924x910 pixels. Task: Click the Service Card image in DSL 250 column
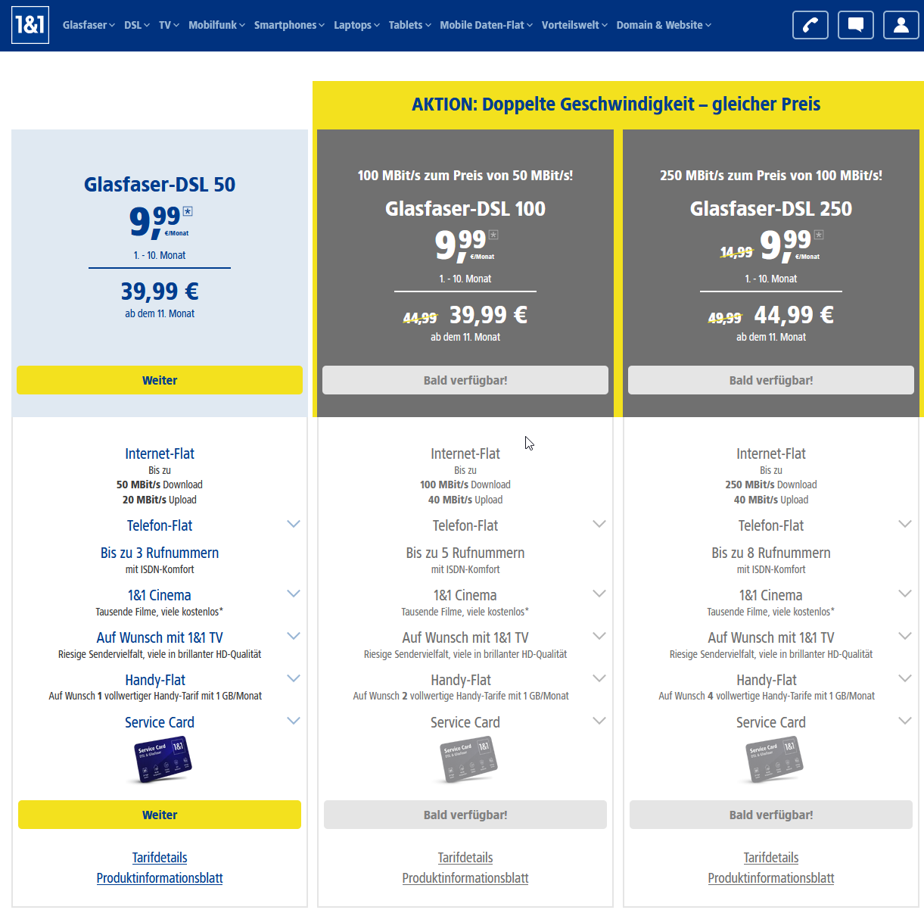point(774,759)
